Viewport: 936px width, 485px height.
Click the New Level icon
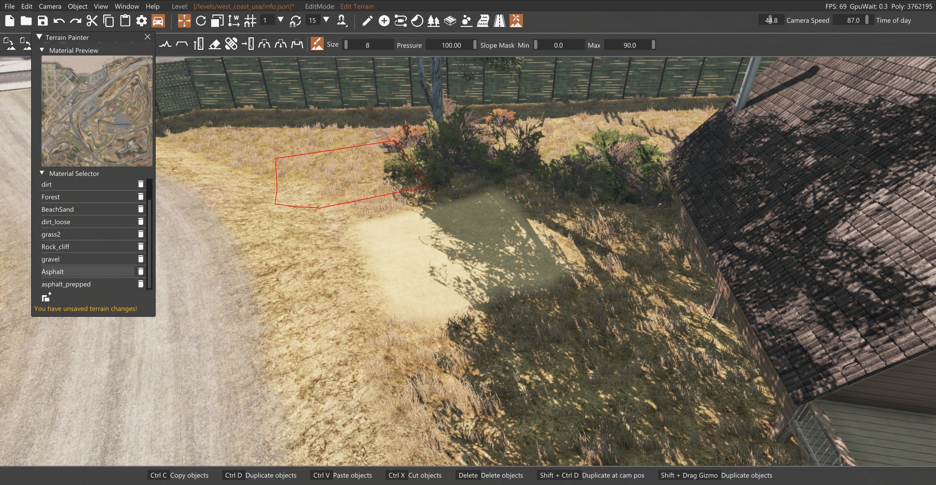click(9, 21)
